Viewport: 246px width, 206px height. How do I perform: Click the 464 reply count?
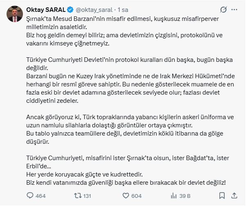click(x=41, y=196)
